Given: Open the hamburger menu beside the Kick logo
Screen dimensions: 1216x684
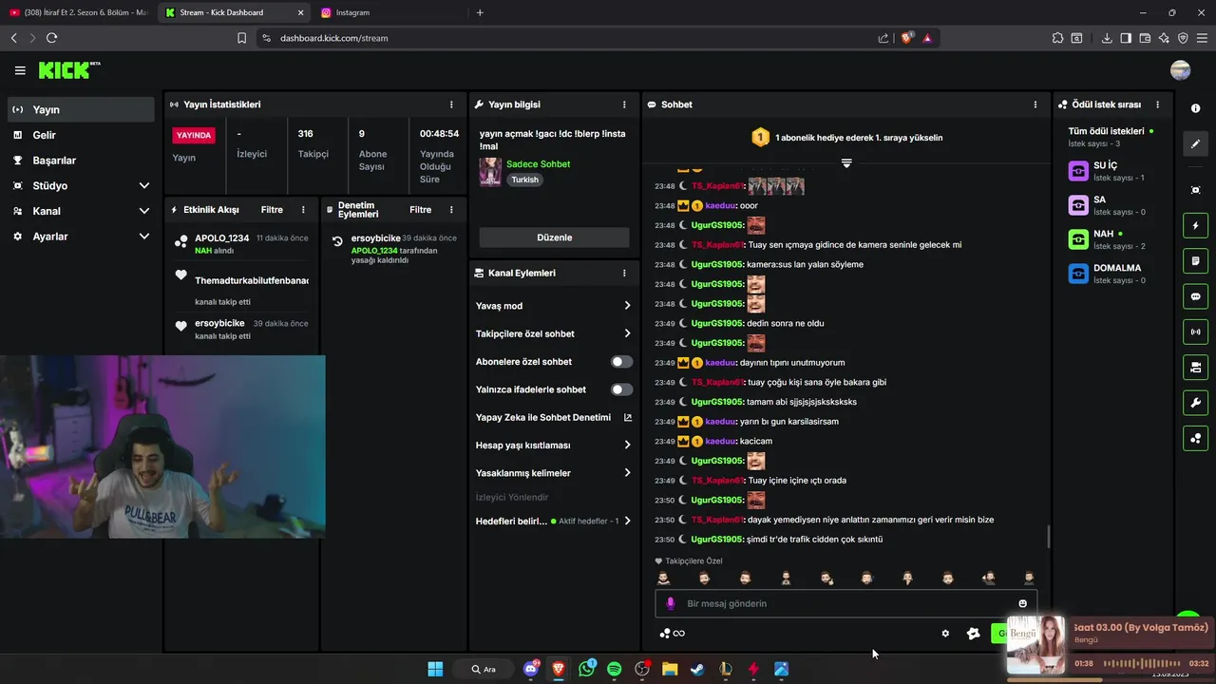Looking at the screenshot, I should click(x=20, y=70).
